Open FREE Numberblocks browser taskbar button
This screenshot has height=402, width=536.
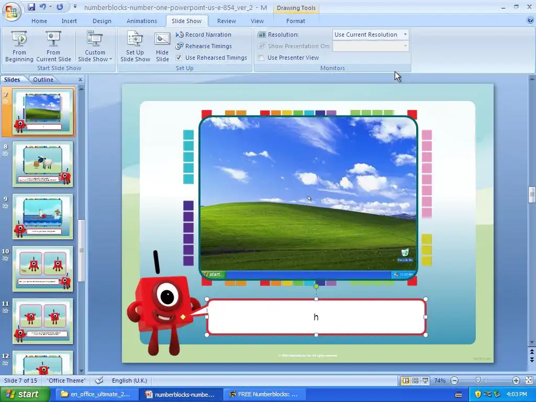(263, 395)
